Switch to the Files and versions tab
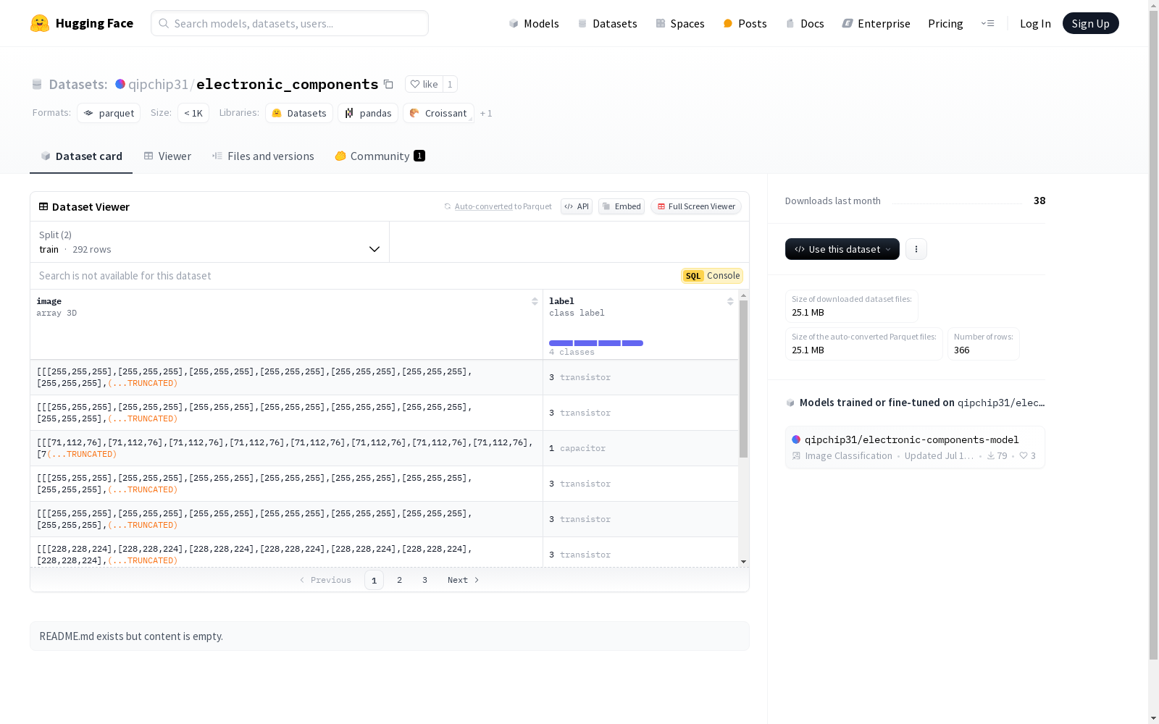Image resolution: width=1159 pixels, height=724 pixels. 263,156
